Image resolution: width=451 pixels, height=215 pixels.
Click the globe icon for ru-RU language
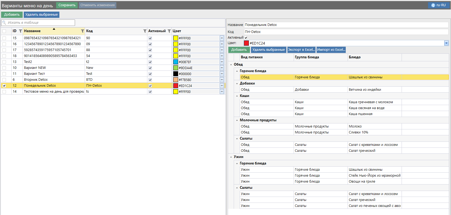click(x=433, y=5)
